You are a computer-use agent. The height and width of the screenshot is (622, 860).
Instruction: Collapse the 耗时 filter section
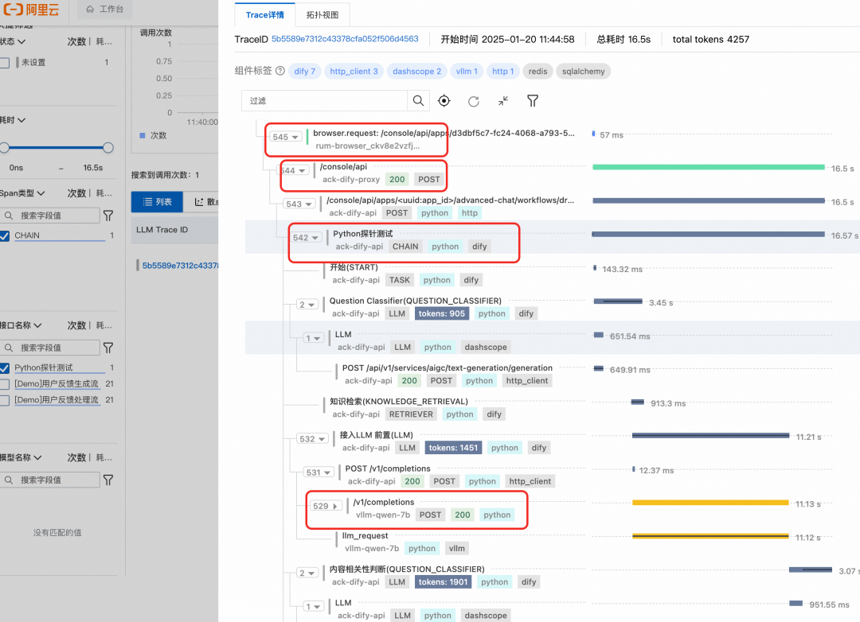pyautogui.click(x=21, y=120)
